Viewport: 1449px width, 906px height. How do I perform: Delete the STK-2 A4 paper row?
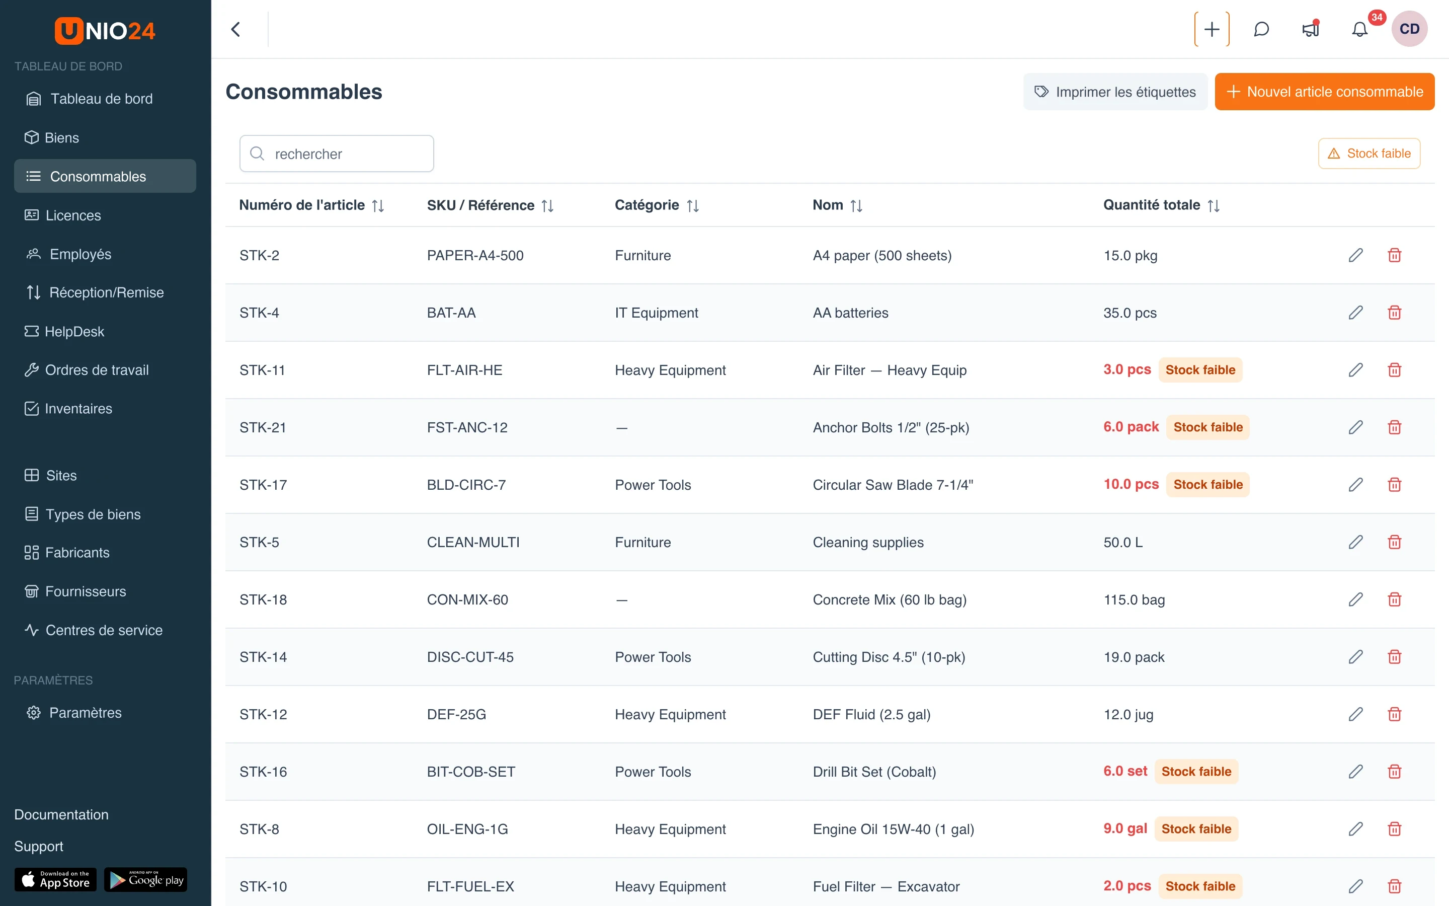[x=1395, y=255]
